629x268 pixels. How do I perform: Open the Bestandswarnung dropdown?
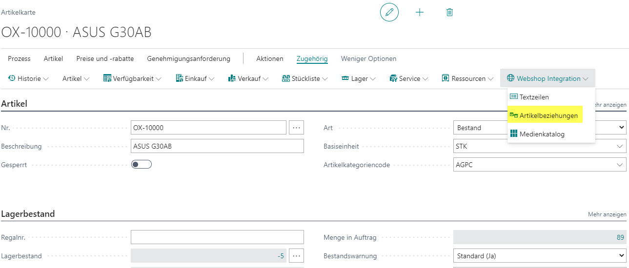540,256
